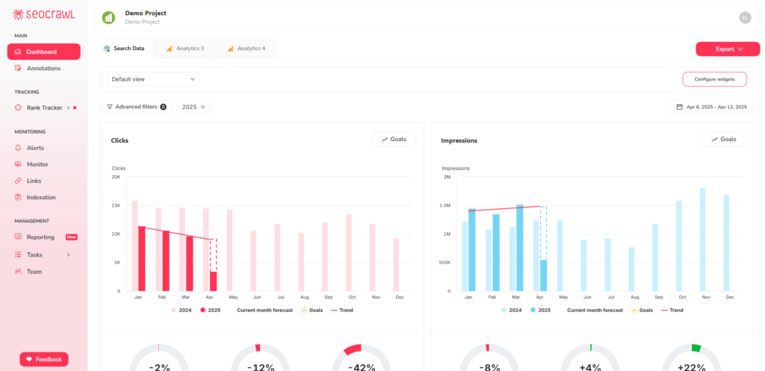Switch to the Analytics 4 tab
Screen dimensions: 765x371
coord(246,49)
